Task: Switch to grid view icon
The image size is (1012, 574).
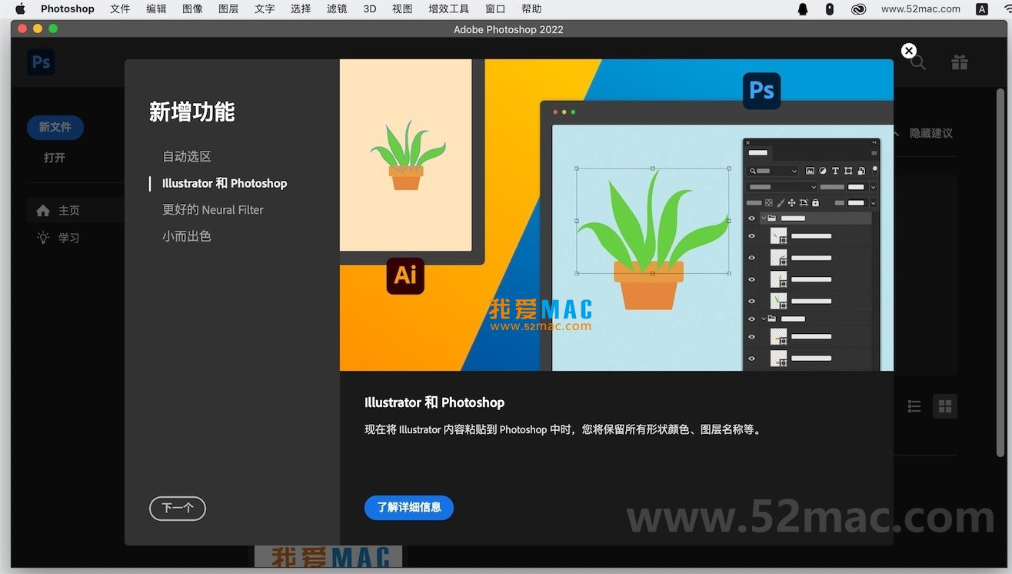Action: pos(945,406)
